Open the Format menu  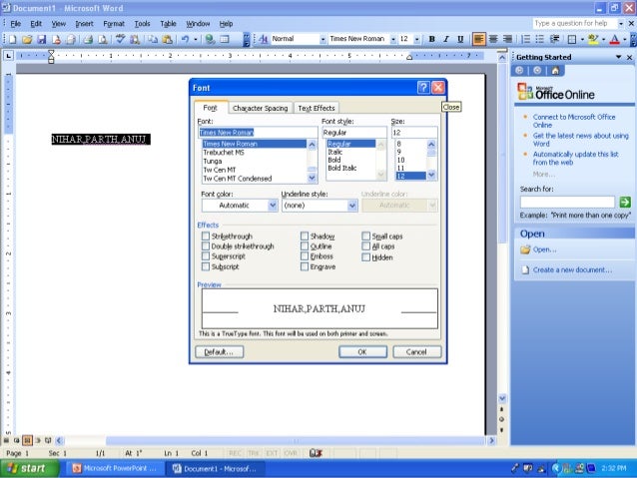click(114, 24)
